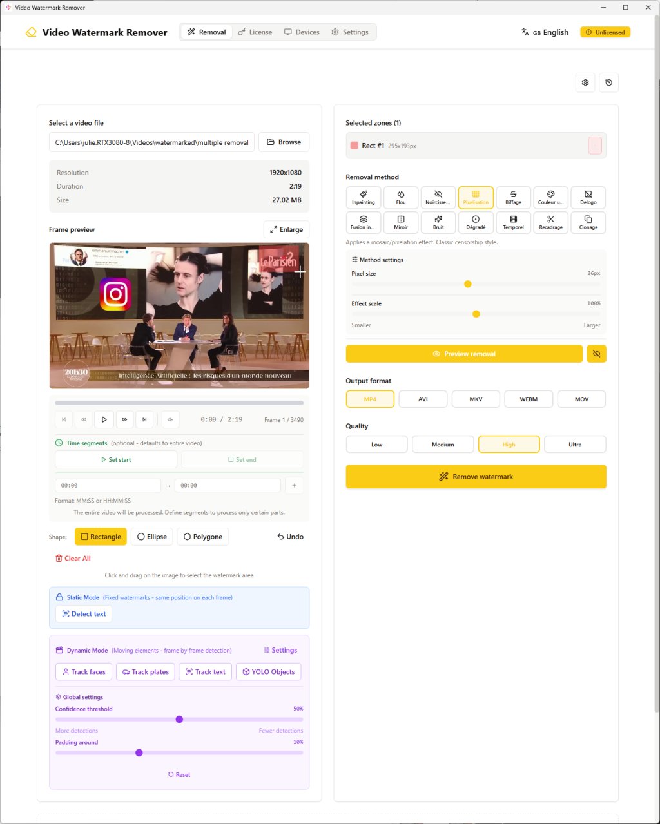
Task: Select the Miroir removal method
Action: tap(401, 222)
